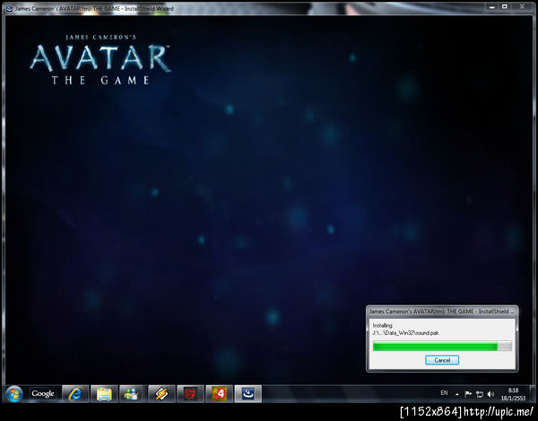538x421 pixels.
Task: Maximize the InstallShield Wizard main window
Action: click(x=505, y=7)
